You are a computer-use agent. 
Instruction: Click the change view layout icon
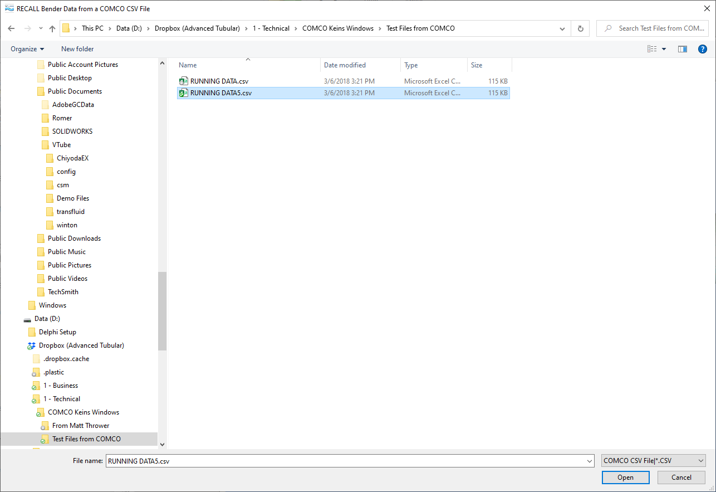[651, 49]
